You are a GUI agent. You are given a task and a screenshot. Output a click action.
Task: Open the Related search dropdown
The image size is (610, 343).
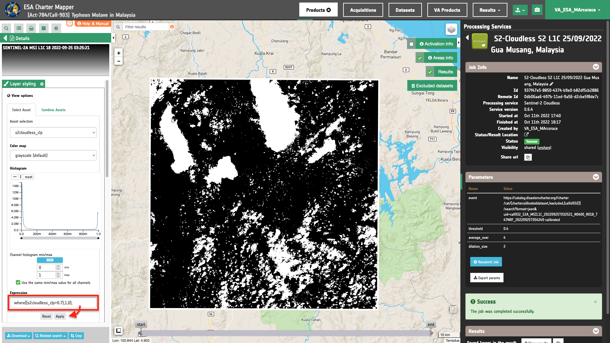coord(51,336)
